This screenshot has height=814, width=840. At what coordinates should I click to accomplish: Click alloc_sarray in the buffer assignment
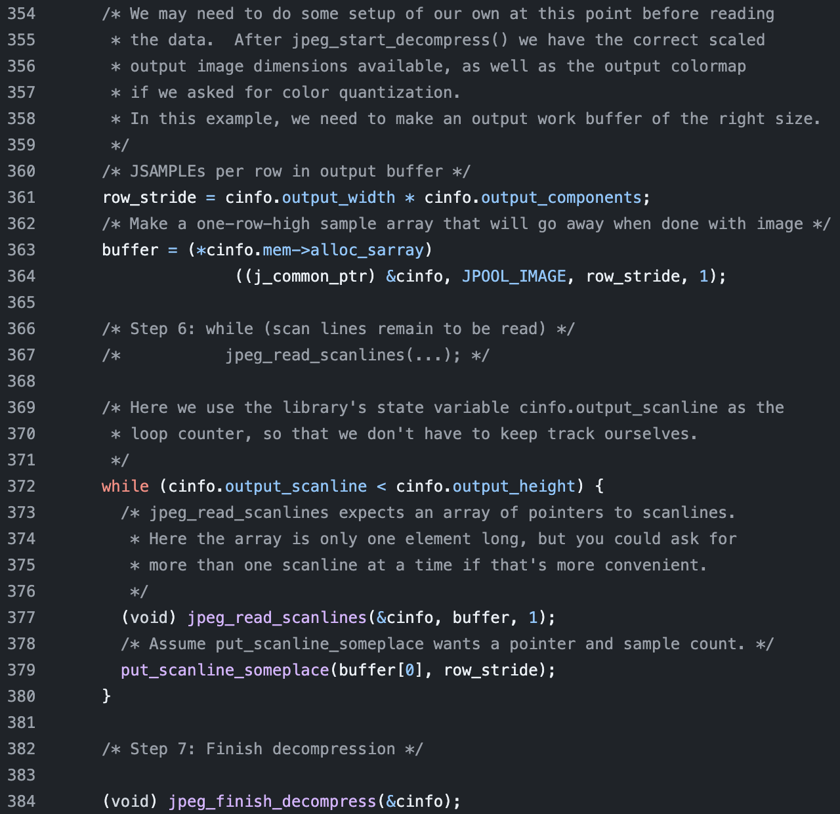[367, 250]
